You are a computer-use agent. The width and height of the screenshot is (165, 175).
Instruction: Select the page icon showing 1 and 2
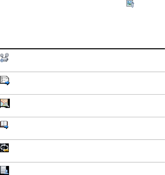click(5, 80)
